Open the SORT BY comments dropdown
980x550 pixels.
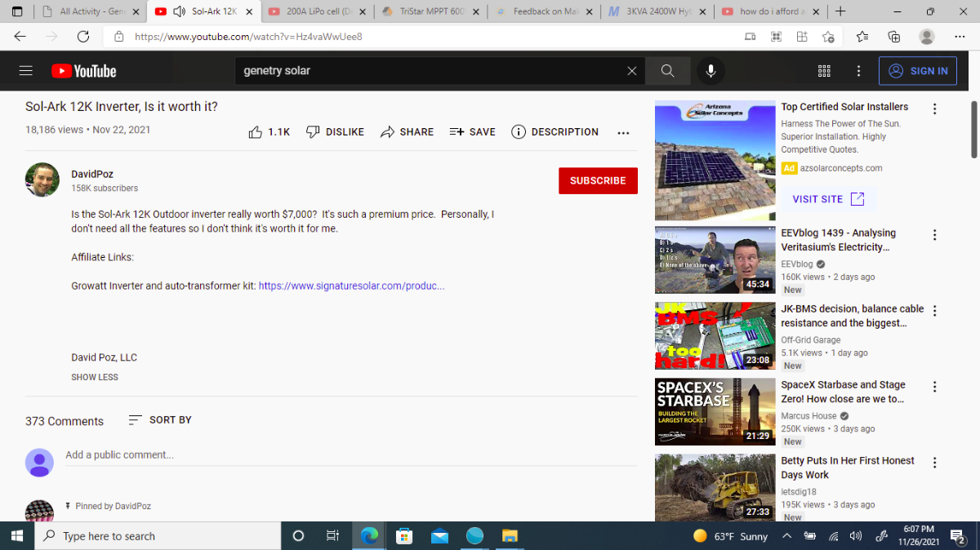[160, 419]
